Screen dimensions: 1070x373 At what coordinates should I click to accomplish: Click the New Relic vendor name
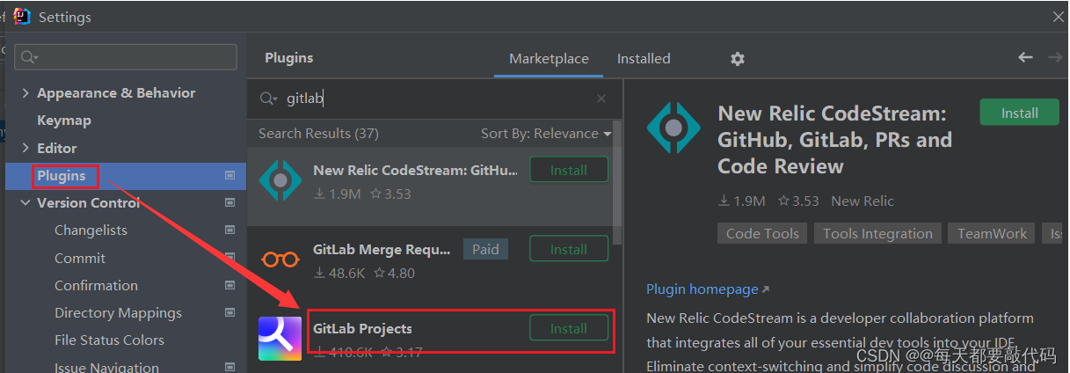pyautogui.click(x=863, y=201)
